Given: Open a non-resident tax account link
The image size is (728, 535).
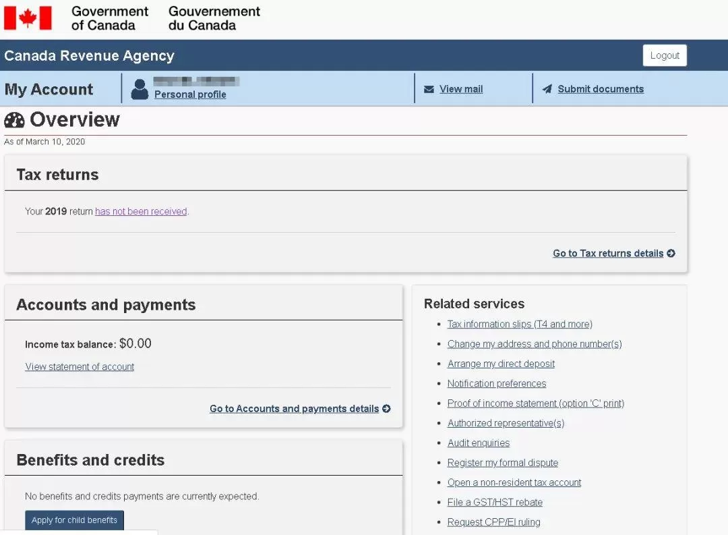Looking at the screenshot, I should coord(514,482).
